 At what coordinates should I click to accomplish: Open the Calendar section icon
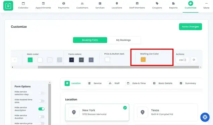click(x=23, y=3)
